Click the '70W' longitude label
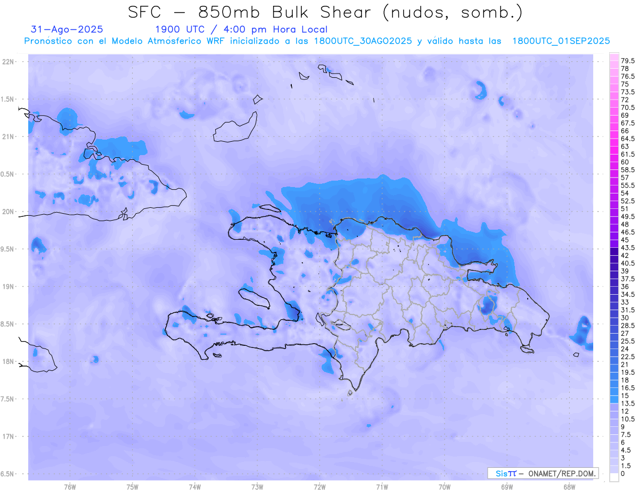 [445, 487]
